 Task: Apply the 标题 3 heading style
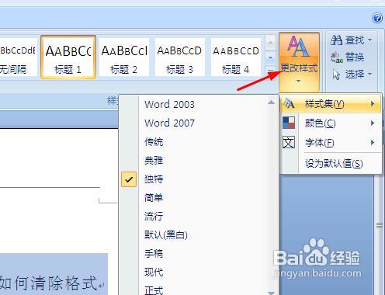click(x=180, y=57)
